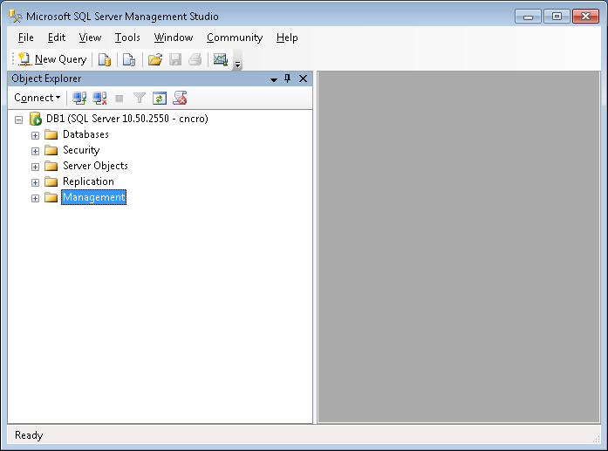The image size is (608, 451).
Task: Click the New Query button
Action: 52,59
